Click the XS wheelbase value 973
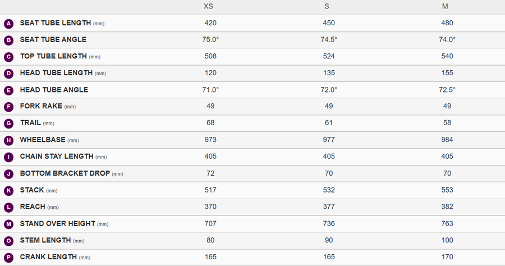Image resolution: width=505 pixels, height=266 pixels. coord(210,140)
